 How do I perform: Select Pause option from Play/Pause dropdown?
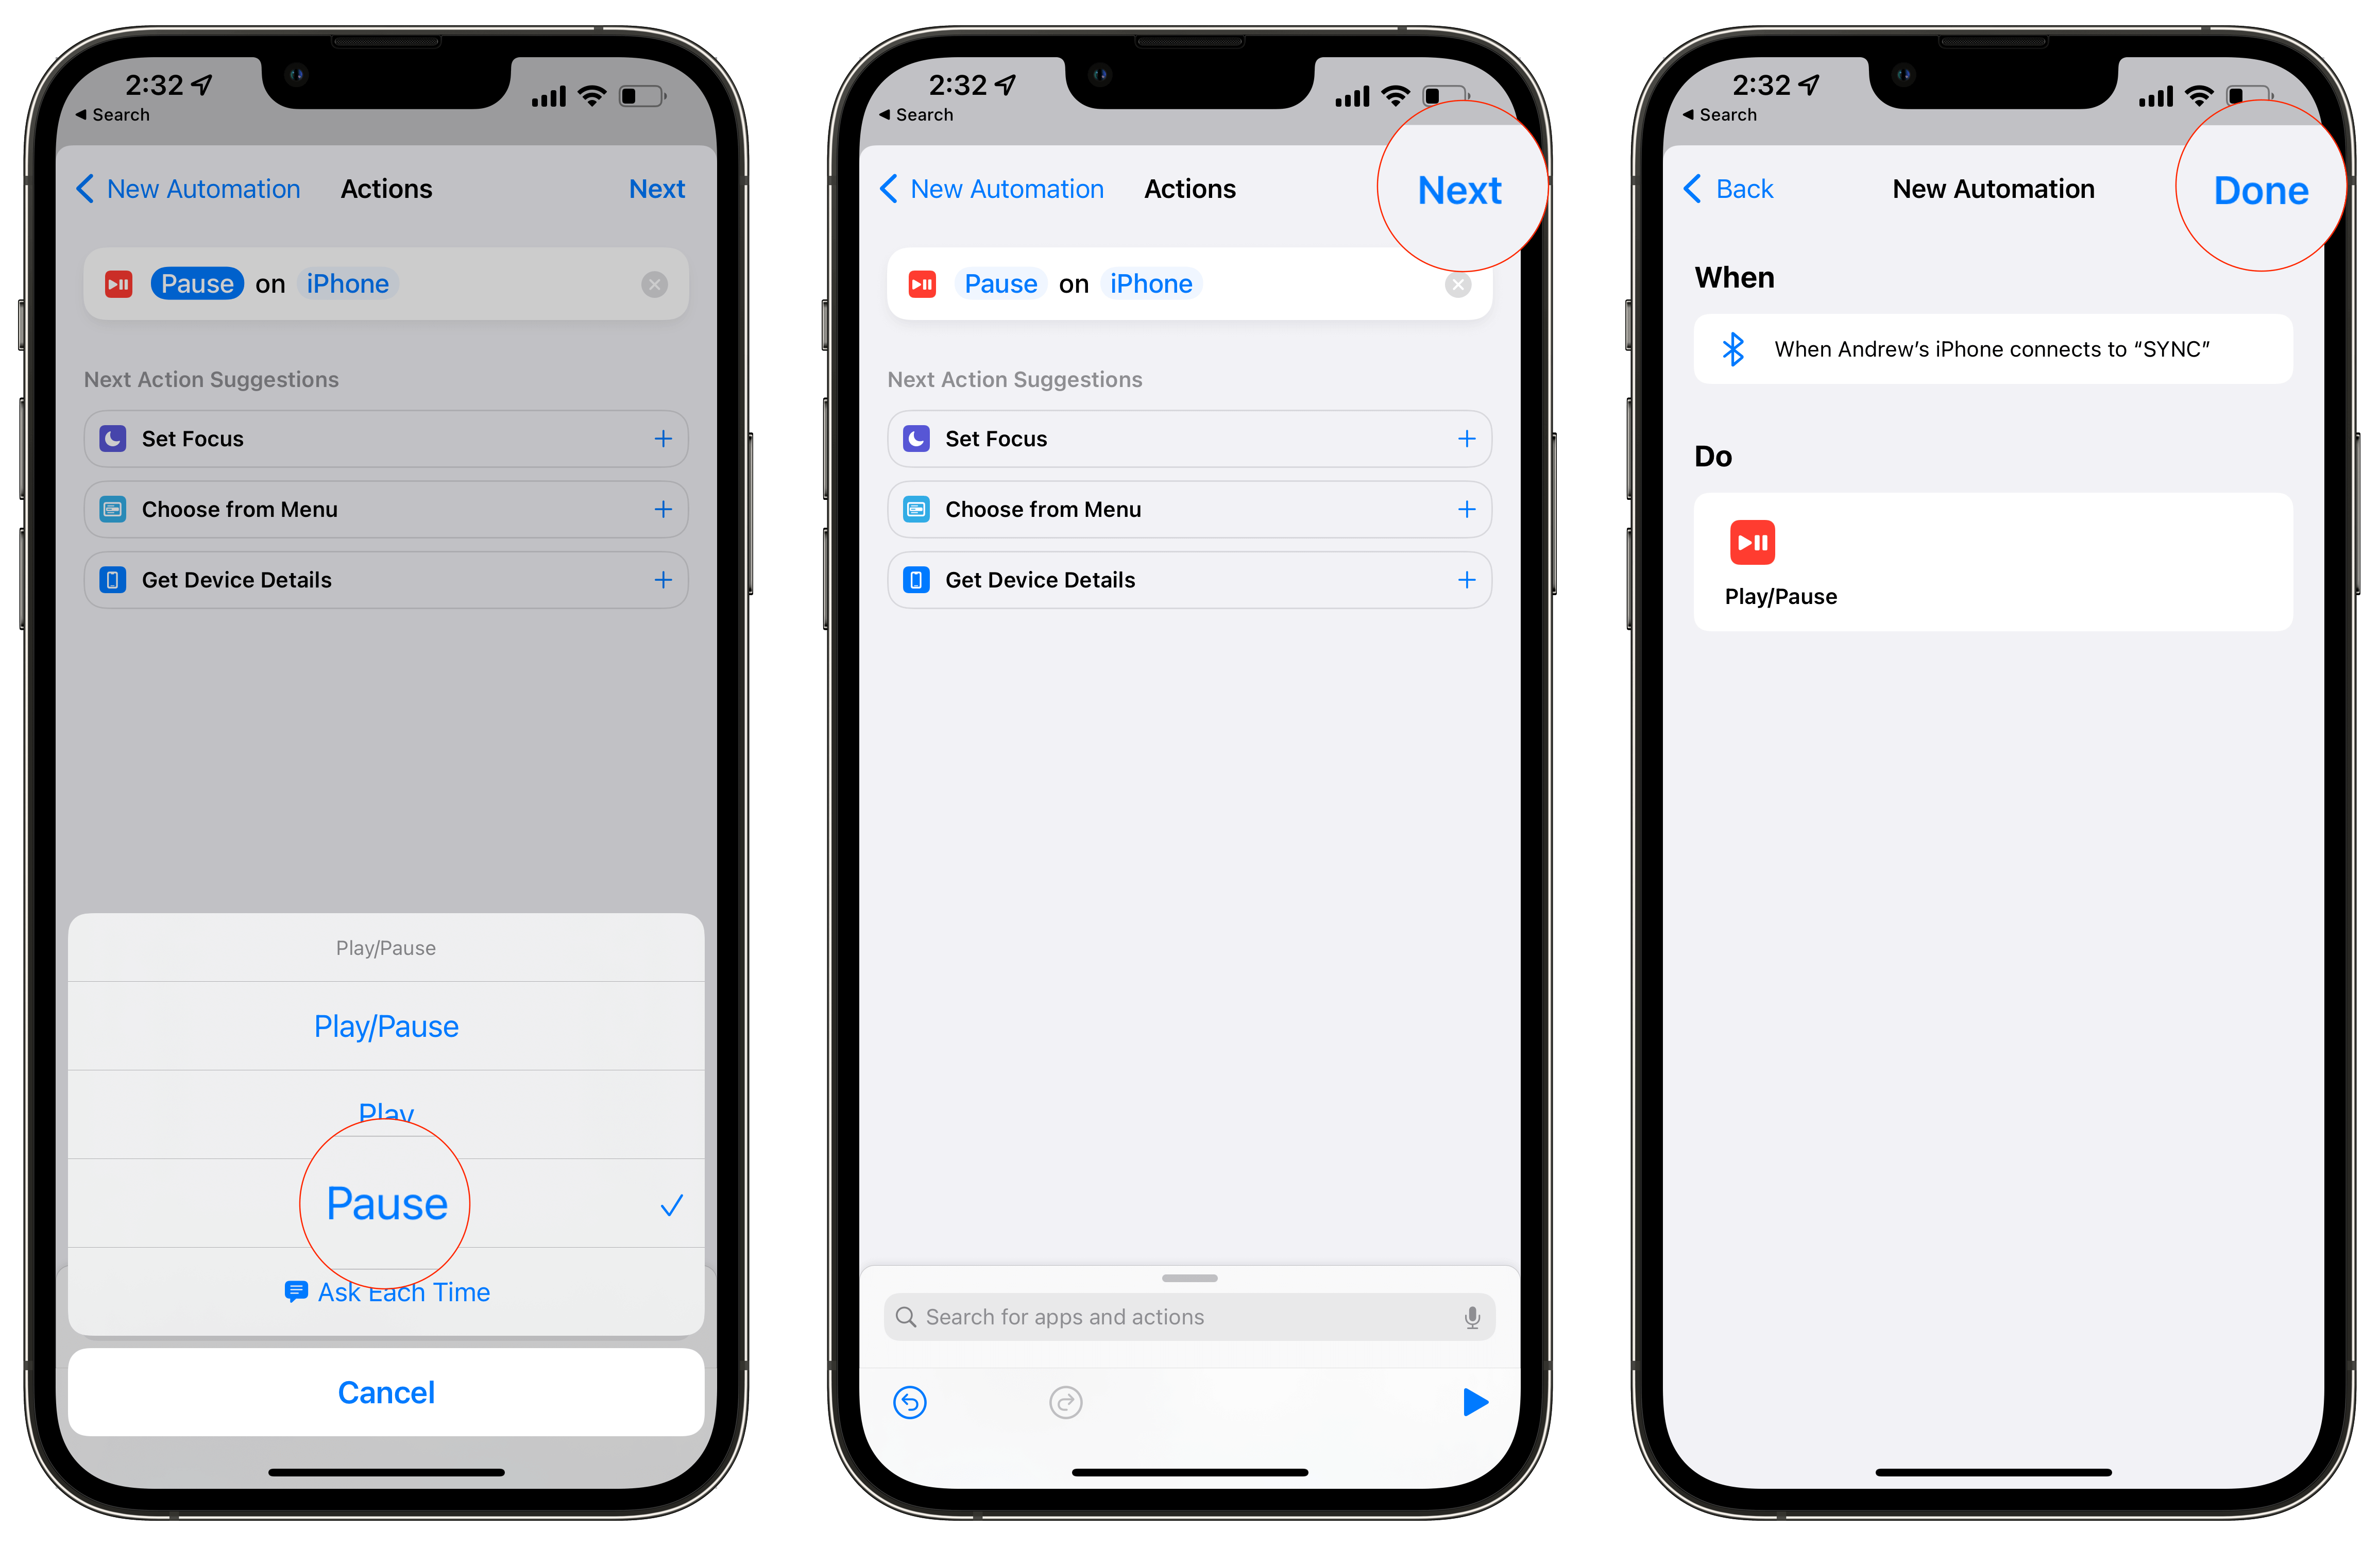click(x=385, y=1202)
